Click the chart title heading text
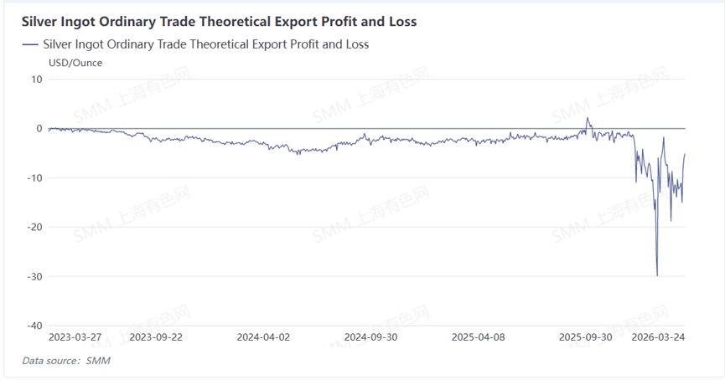The width and height of the screenshot is (725, 380). (x=219, y=21)
